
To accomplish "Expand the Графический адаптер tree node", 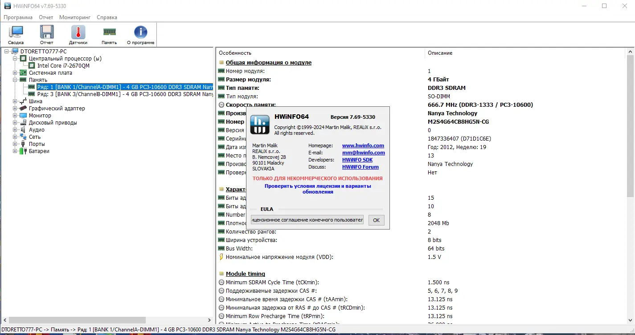I will pyautogui.click(x=15, y=109).
